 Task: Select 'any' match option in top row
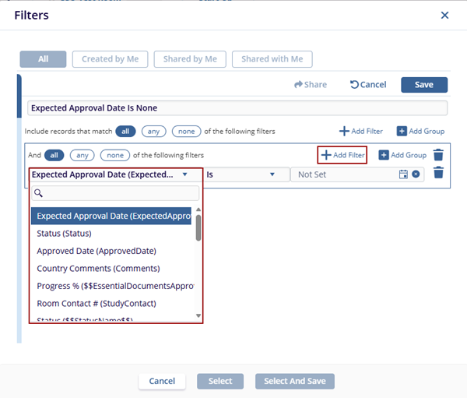(154, 132)
